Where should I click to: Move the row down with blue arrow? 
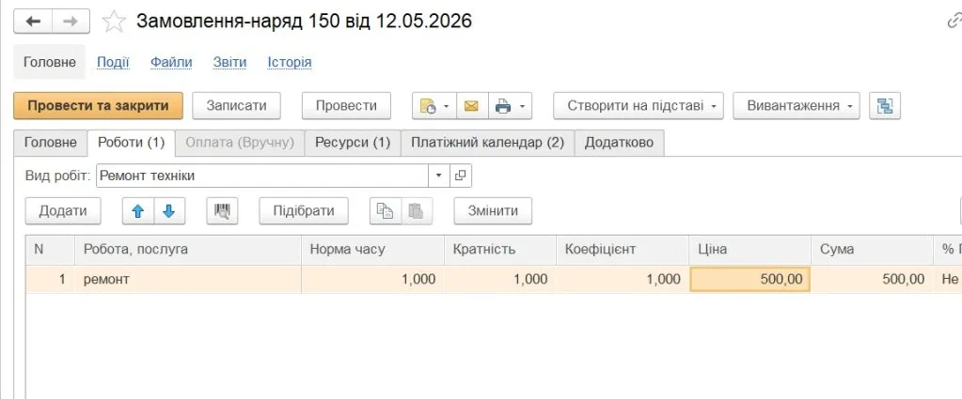(x=169, y=211)
